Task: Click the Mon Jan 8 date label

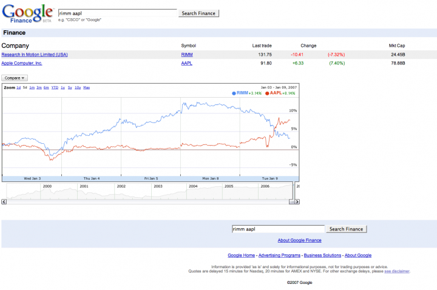Action: point(210,178)
